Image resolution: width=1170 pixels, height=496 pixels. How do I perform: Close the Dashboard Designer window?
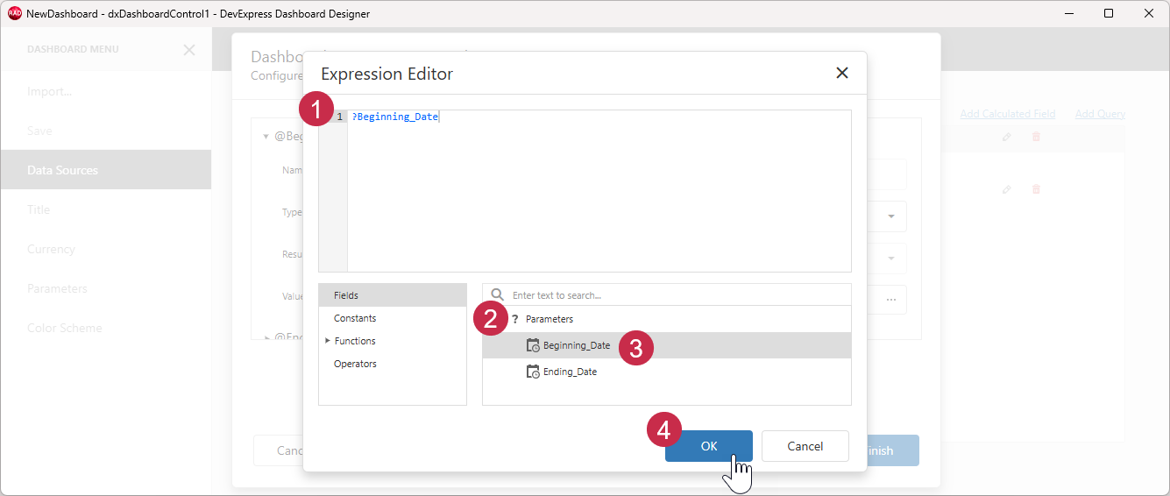tap(1149, 13)
